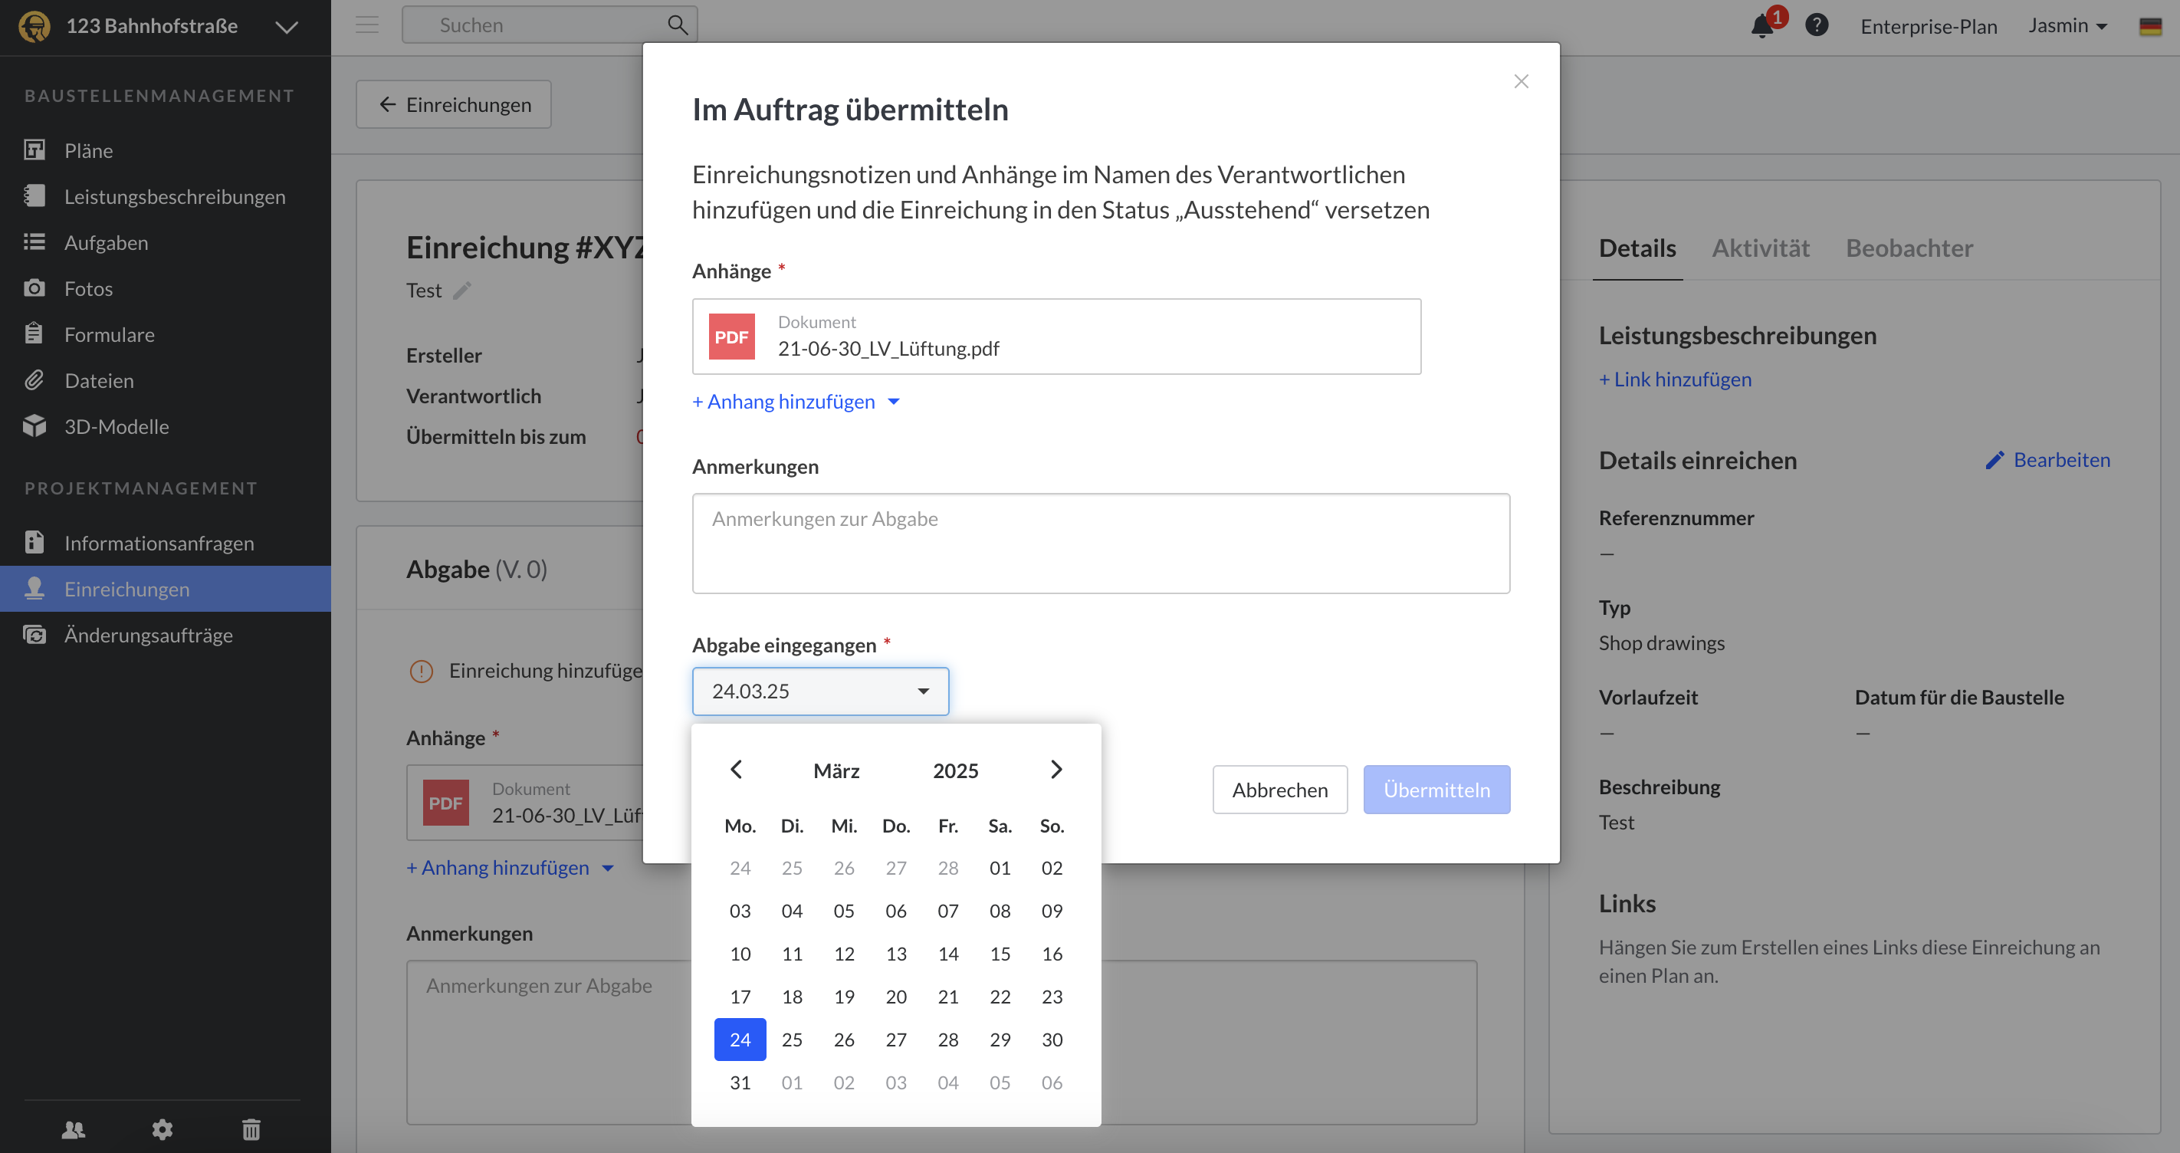Switch to the Aktivität tab
The width and height of the screenshot is (2180, 1153).
[x=1760, y=248]
